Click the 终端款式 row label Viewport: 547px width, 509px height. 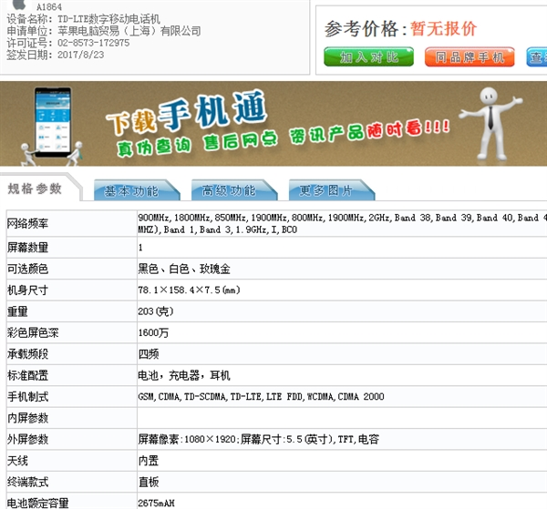click(27, 483)
